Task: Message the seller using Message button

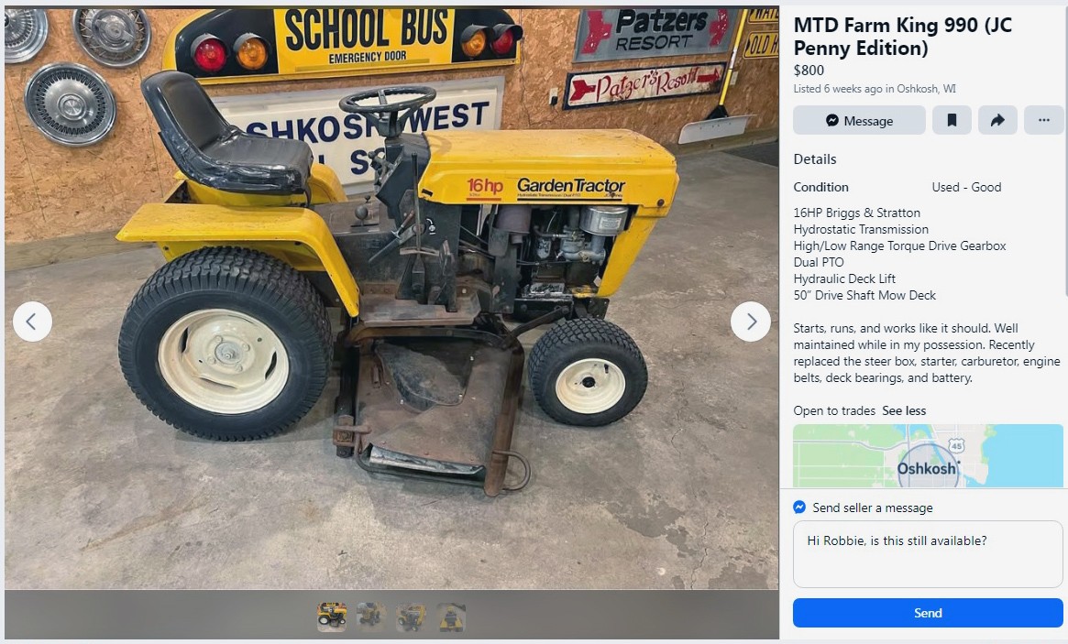Action: pos(859,121)
